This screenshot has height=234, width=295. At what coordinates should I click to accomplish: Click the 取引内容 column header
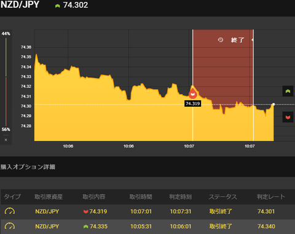[x=94, y=197]
